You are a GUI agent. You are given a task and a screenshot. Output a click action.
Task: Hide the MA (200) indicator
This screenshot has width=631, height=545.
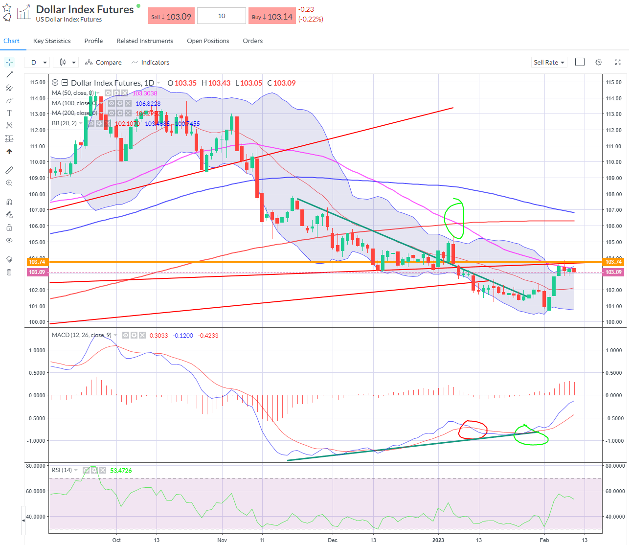pyautogui.click(x=112, y=113)
